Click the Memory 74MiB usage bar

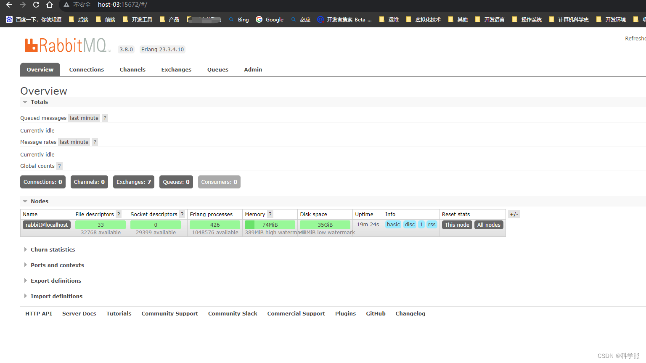pyautogui.click(x=270, y=225)
